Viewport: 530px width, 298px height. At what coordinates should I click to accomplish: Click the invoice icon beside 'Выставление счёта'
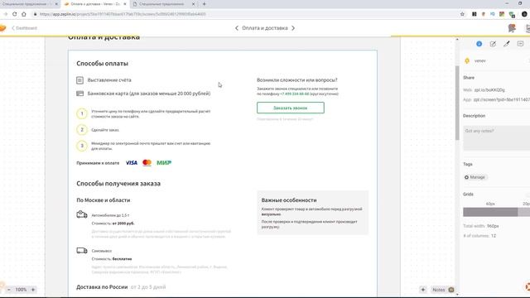(79, 80)
